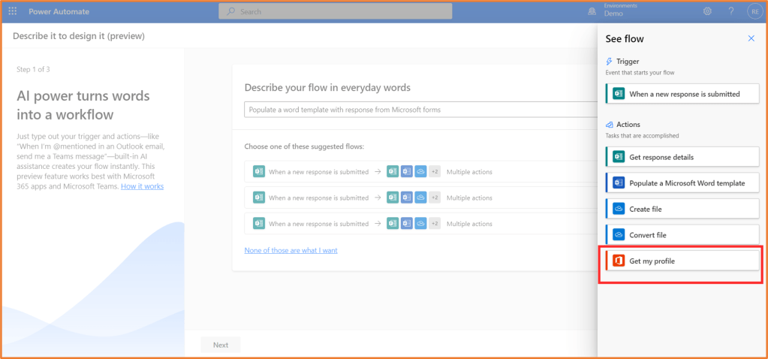Click the Office icon on Get my profile
The height and width of the screenshot is (359, 768).
pos(619,261)
